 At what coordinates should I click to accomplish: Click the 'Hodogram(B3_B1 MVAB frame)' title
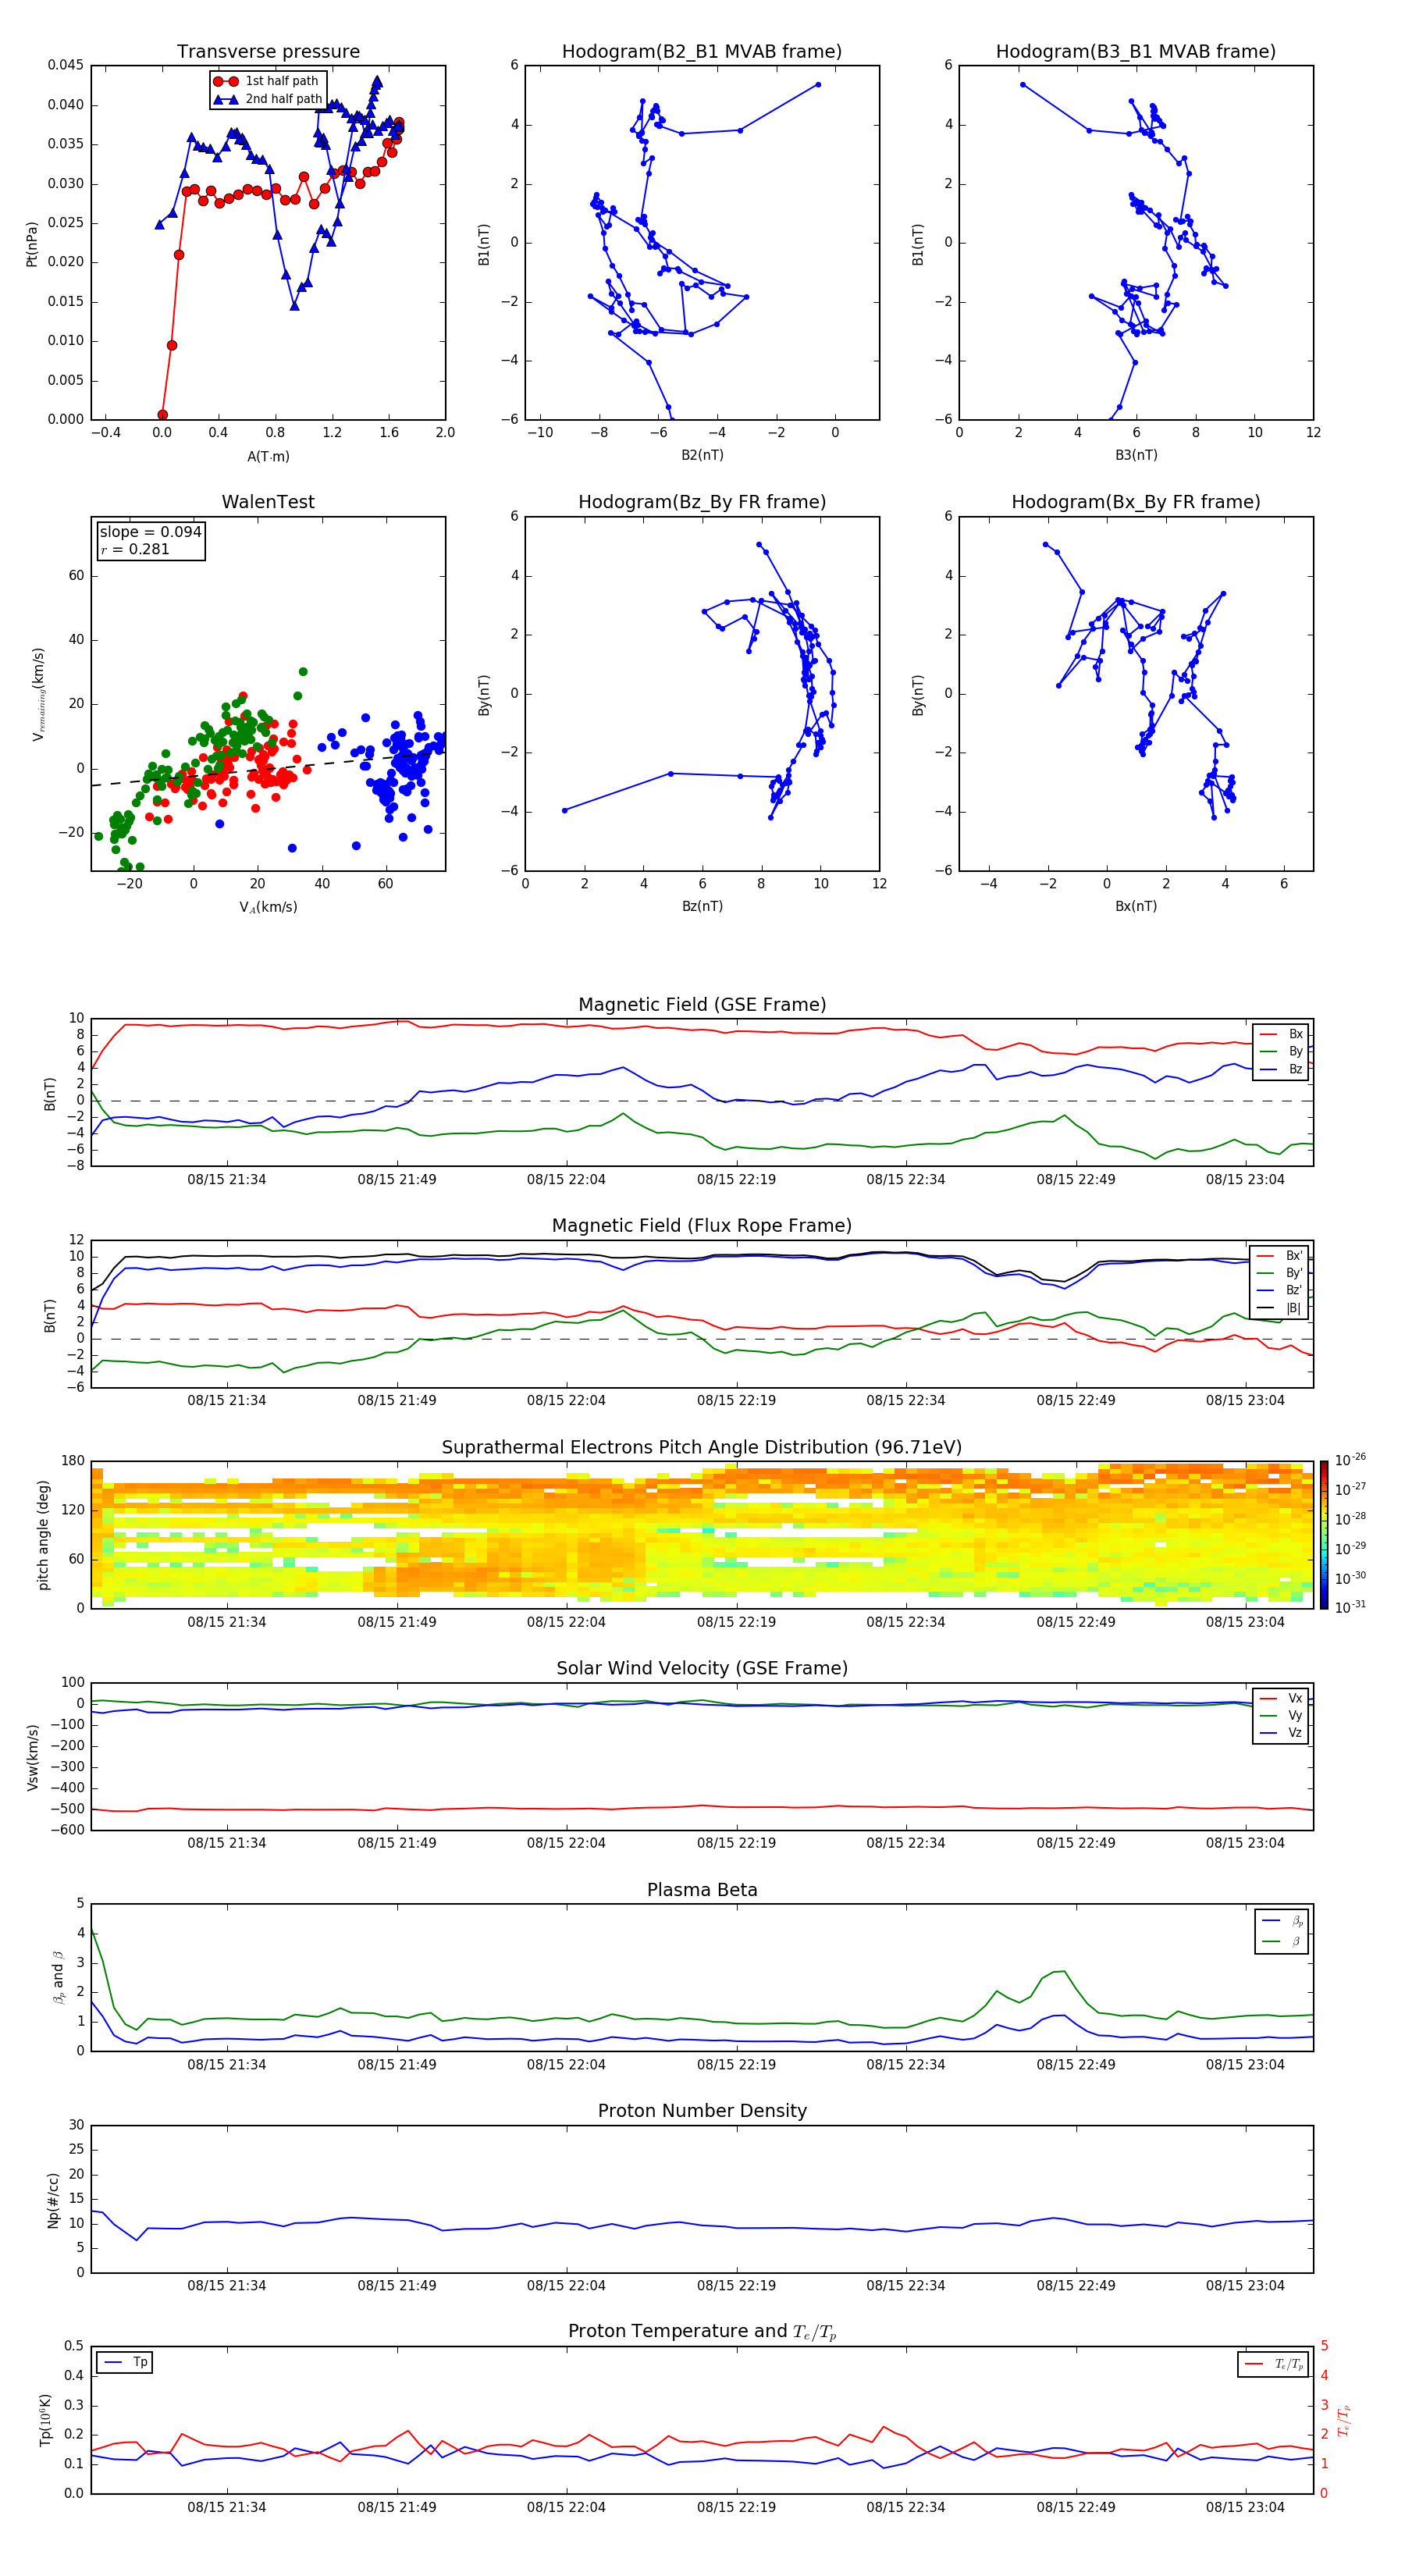[1136, 52]
